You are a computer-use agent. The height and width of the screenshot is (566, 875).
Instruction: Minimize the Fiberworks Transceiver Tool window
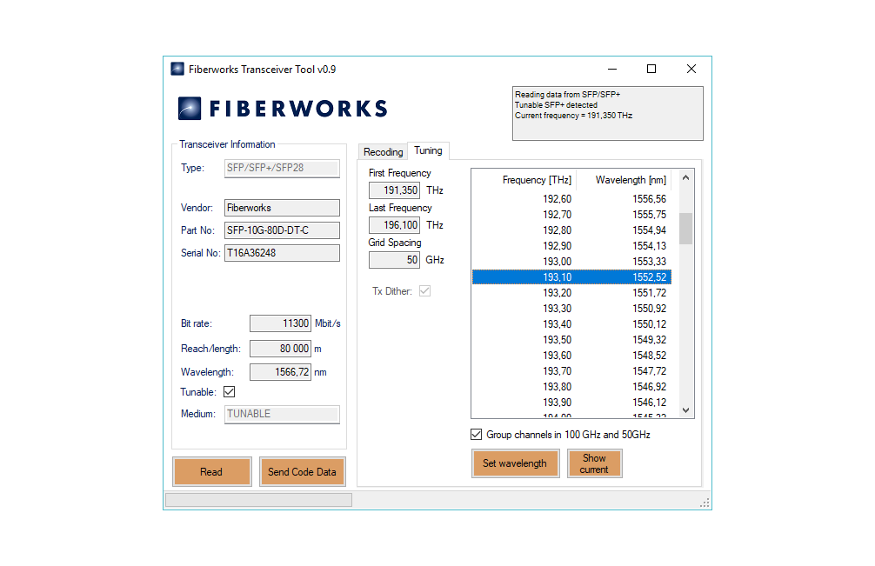612,70
